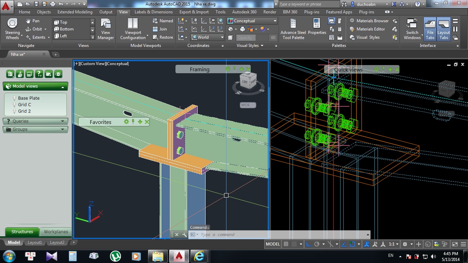Click Join viewports
The image size is (468, 263).
click(160, 29)
